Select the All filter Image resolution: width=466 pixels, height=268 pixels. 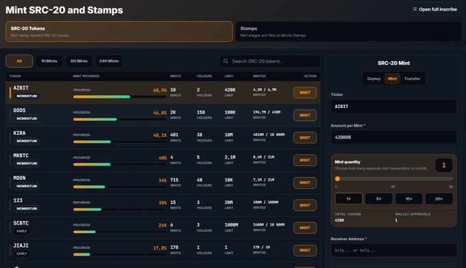pyautogui.click(x=19, y=61)
